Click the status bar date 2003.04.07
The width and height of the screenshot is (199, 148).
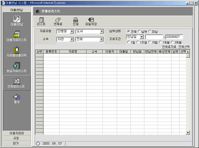(52, 144)
